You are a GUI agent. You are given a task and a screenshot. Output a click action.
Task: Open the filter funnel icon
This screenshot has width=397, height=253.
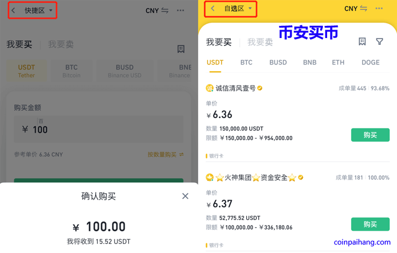pos(380,41)
